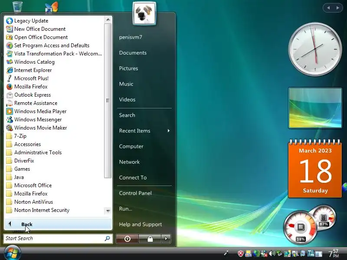Screen dimensions: 347x260
Task: Open the Run... dialog
Action: coord(125,209)
